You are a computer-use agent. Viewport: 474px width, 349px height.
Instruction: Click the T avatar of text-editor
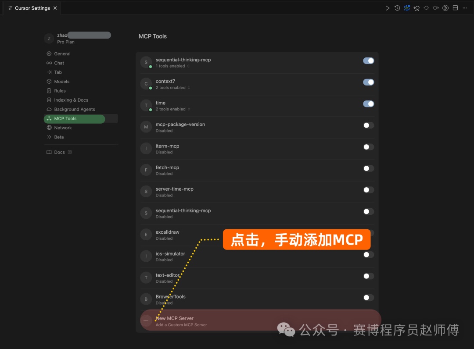[x=146, y=278]
